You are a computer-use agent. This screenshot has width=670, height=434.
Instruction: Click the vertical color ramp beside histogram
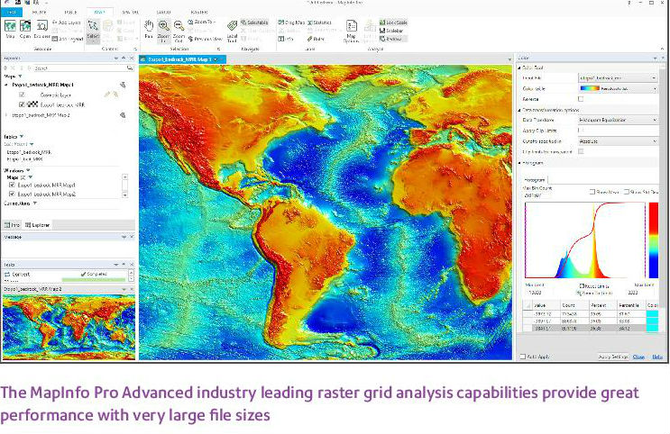(654, 240)
